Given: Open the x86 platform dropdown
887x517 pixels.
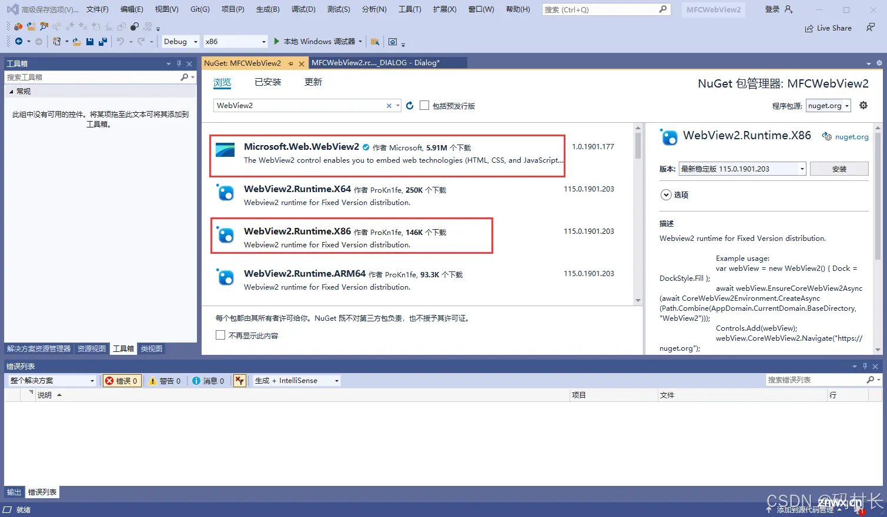Looking at the screenshot, I should (236, 41).
